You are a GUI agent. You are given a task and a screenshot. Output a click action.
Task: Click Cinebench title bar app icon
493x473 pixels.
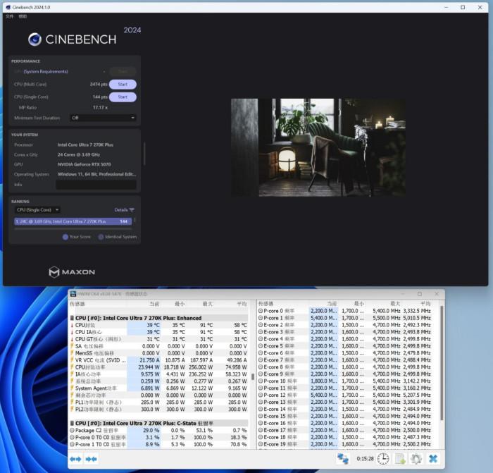tap(8, 7)
